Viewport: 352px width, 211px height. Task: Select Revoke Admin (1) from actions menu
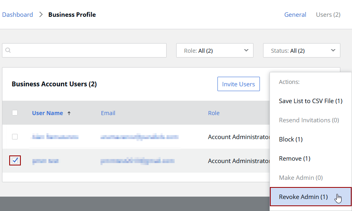pos(303,197)
